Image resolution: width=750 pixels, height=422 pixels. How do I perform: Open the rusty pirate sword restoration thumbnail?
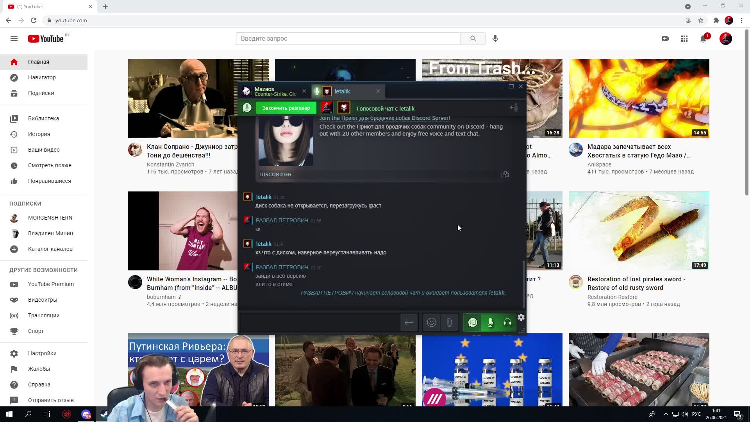point(639,231)
